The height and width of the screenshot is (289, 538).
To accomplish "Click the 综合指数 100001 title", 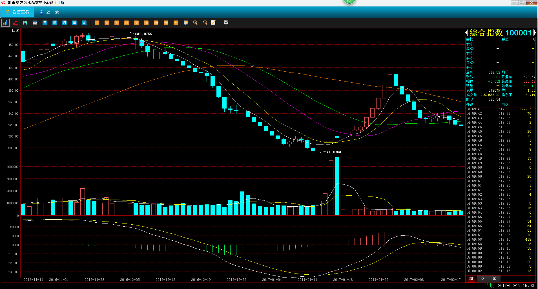I will (x=501, y=33).
